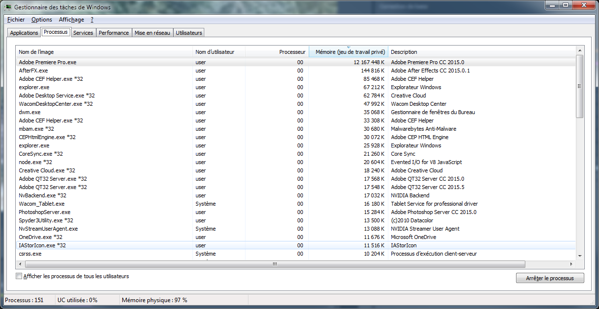The image size is (599, 309).
Task: Minimize the Task Manager window
Action: [552, 5]
